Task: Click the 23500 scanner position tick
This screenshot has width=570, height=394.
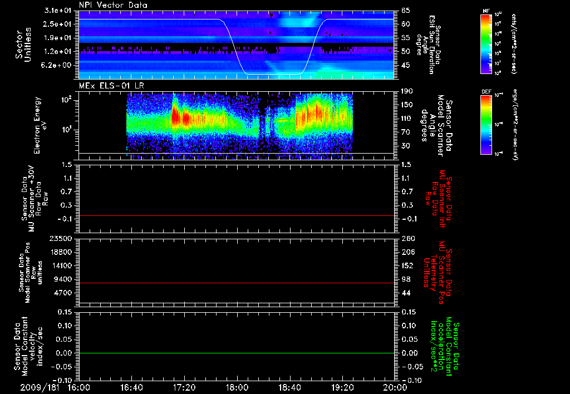Action: [x=61, y=238]
